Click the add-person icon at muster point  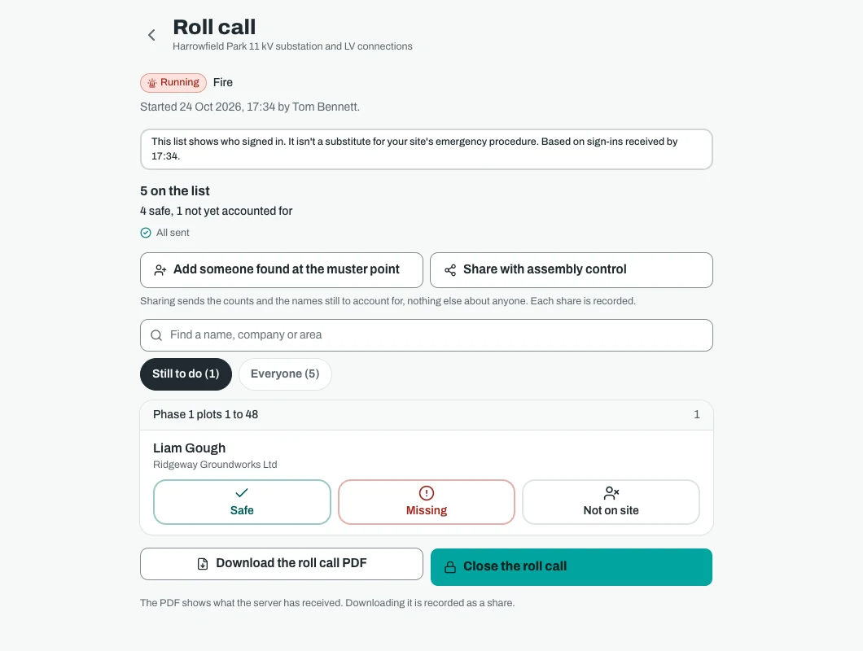160,270
